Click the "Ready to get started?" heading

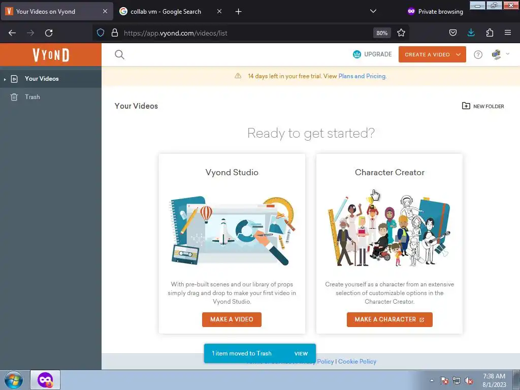311,134
